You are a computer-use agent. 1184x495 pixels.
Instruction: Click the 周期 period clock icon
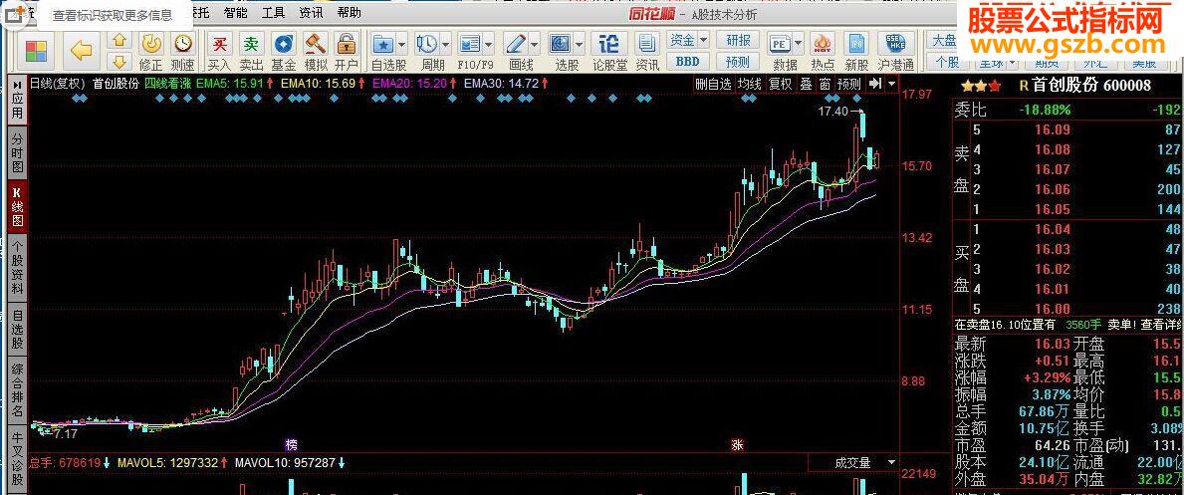426,44
